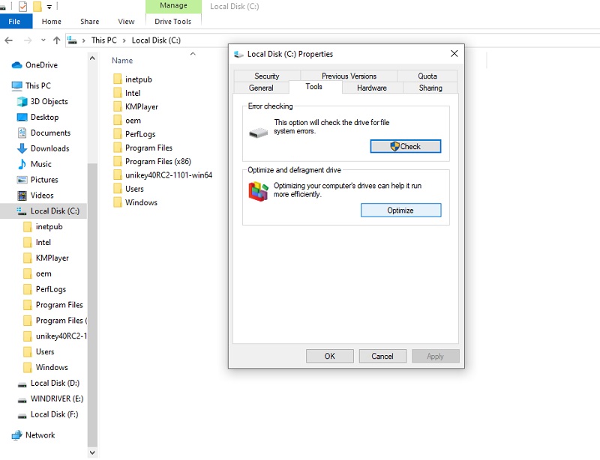This screenshot has height=460, width=600.
Task: Click navigation pane scroll up arrow
Action: [92, 58]
